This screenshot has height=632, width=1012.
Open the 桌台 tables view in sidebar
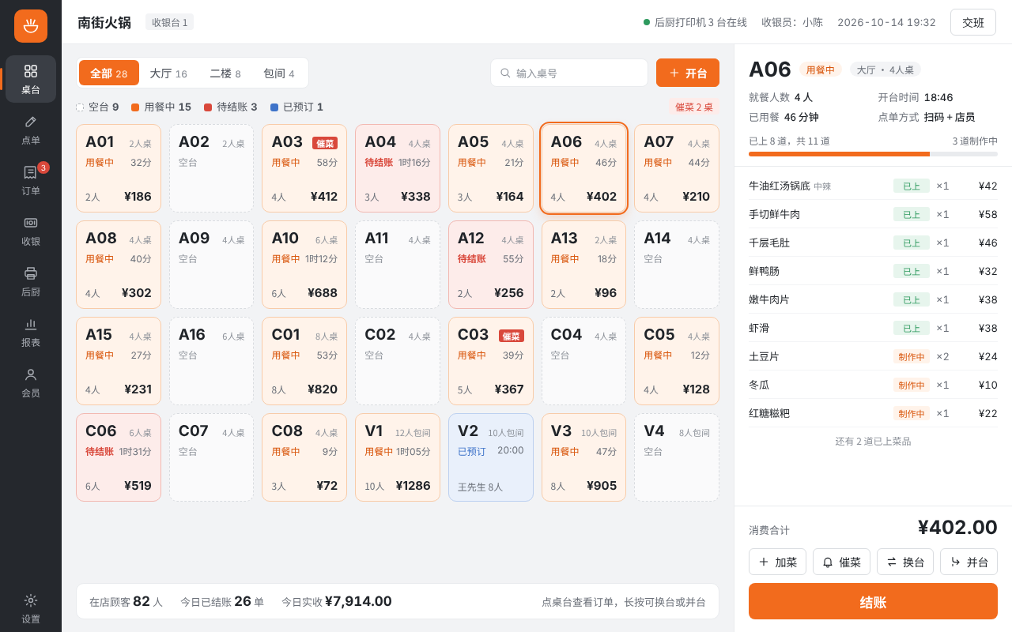tap(31, 79)
